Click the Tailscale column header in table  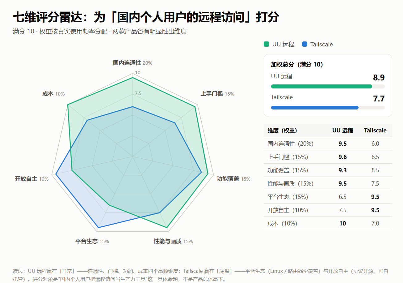[x=375, y=131]
